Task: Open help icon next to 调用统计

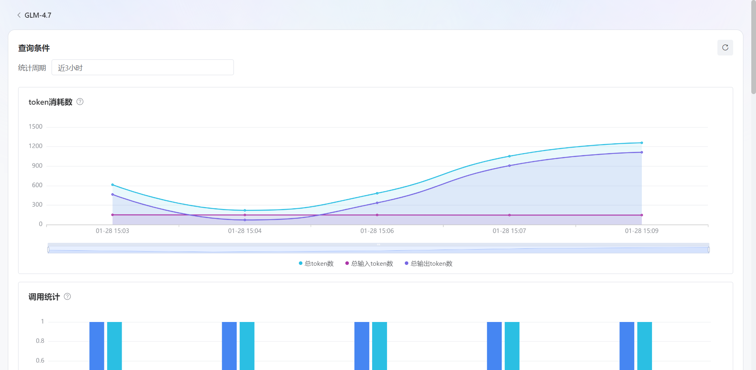Action: click(x=67, y=297)
